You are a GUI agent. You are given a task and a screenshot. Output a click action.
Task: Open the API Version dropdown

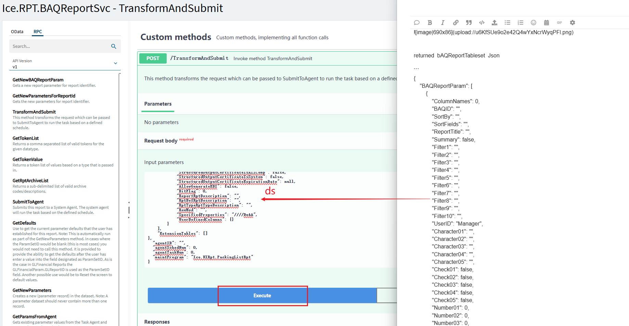115,63
